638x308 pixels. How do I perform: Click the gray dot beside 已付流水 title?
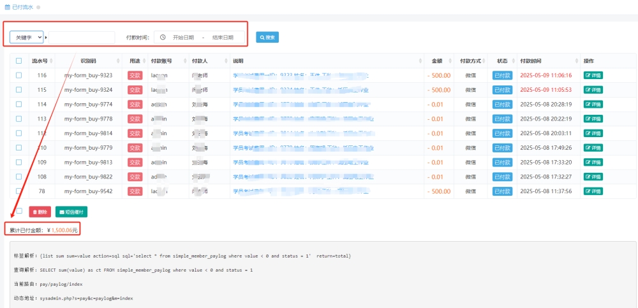point(38,7)
